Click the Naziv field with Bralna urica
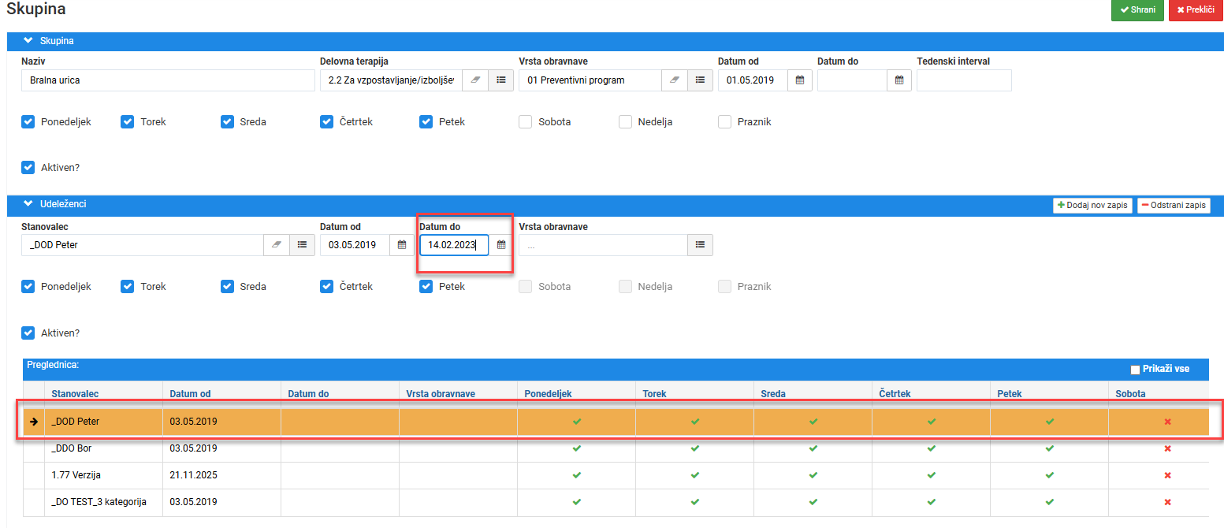 tap(168, 80)
